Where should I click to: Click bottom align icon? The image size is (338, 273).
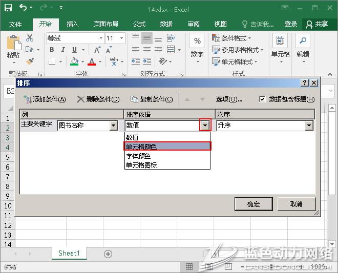click(x=158, y=39)
